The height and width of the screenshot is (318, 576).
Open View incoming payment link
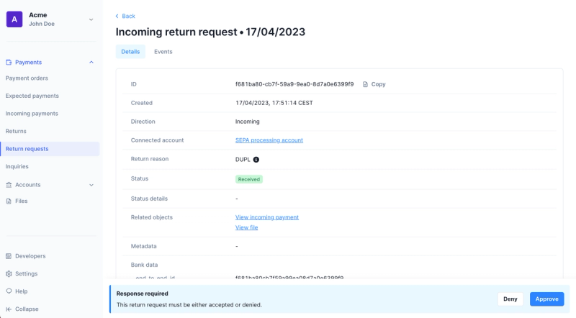[x=267, y=217]
